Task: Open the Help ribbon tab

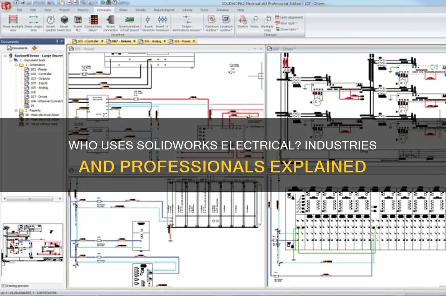Action: coord(240,10)
